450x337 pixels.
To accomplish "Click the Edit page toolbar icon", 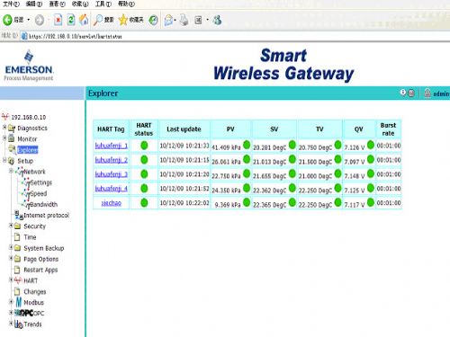I will tap(198, 20).
